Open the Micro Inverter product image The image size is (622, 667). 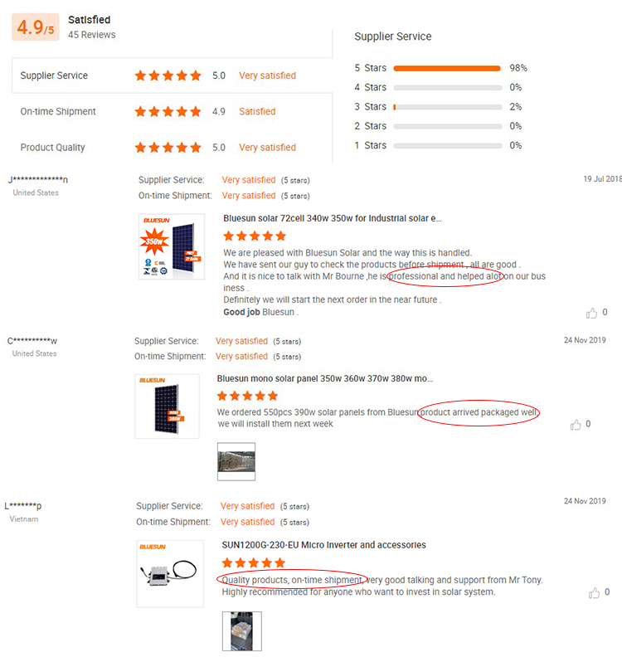click(170, 573)
